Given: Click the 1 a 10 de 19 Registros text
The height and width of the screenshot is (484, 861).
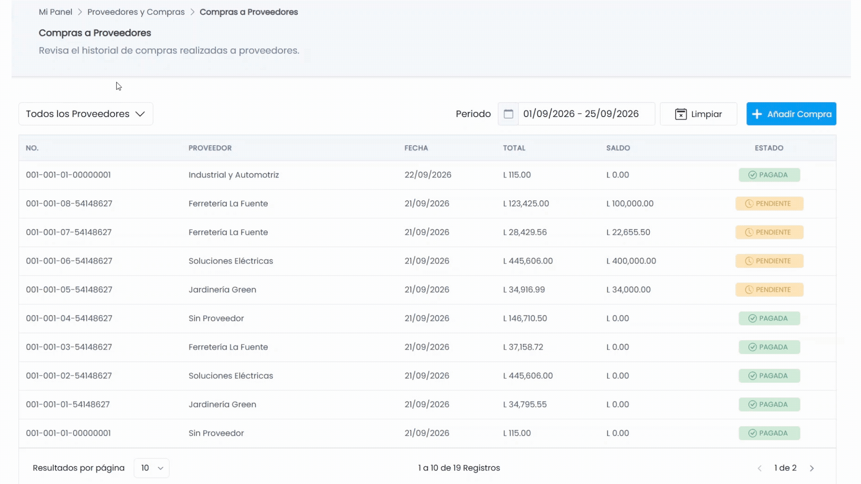Looking at the screenshot, I should (x=459, y=468).
